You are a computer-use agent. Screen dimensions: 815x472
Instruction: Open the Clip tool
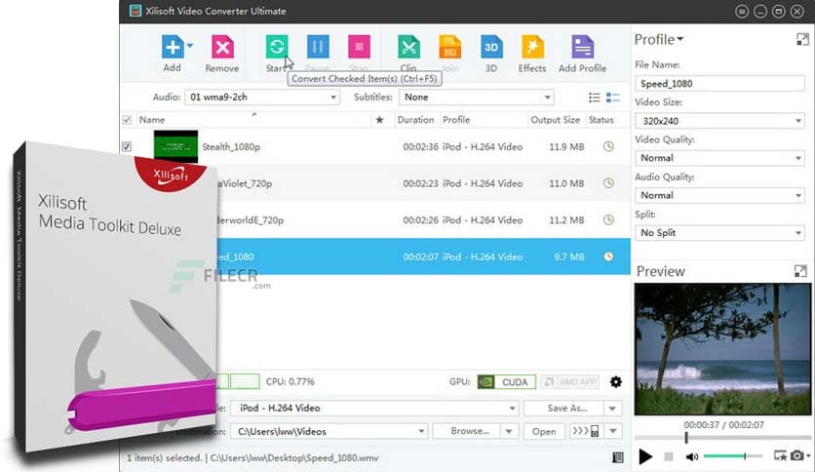click(409, 47)
